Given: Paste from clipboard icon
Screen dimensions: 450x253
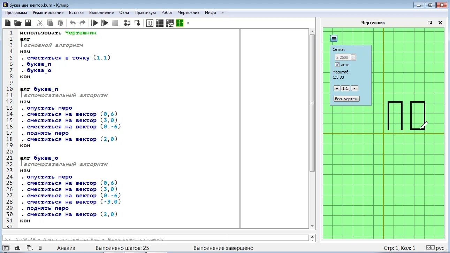Looking at the screenshot, I should tap(60, 23).
